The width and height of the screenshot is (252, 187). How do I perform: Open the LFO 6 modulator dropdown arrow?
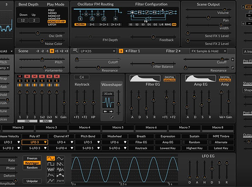pyautogui.click(x=125, y=142)
